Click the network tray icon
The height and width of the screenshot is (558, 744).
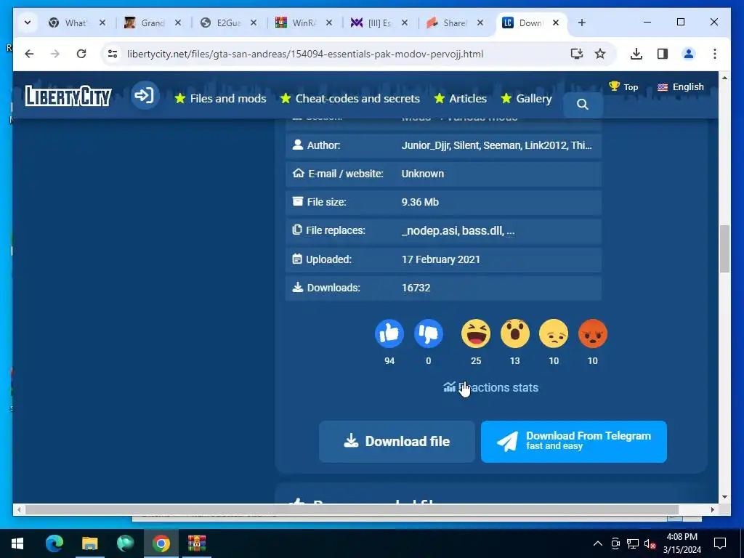coord(633,543)
